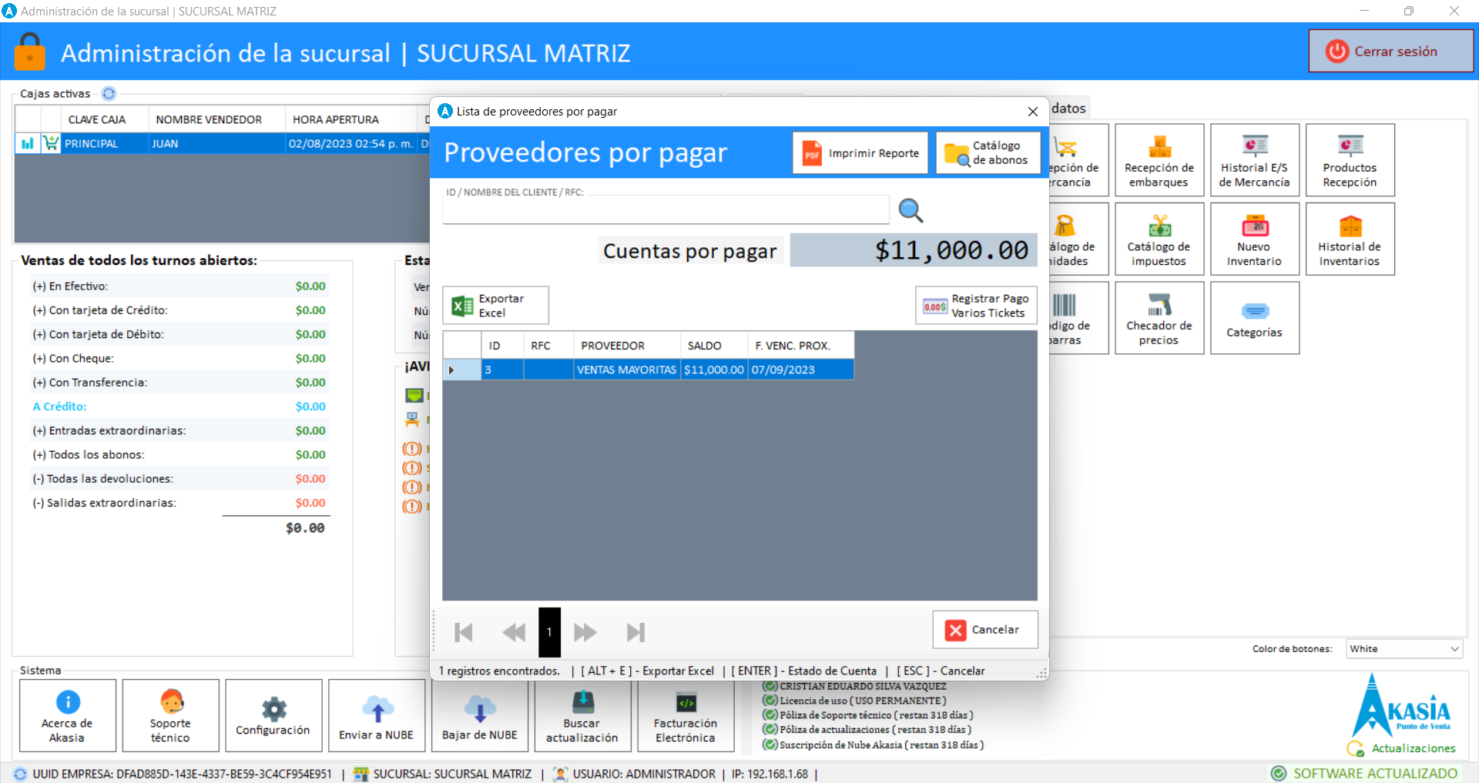Go to the last page of results
The height and width of the screenshot is (783, 1479).
[636, 633]
